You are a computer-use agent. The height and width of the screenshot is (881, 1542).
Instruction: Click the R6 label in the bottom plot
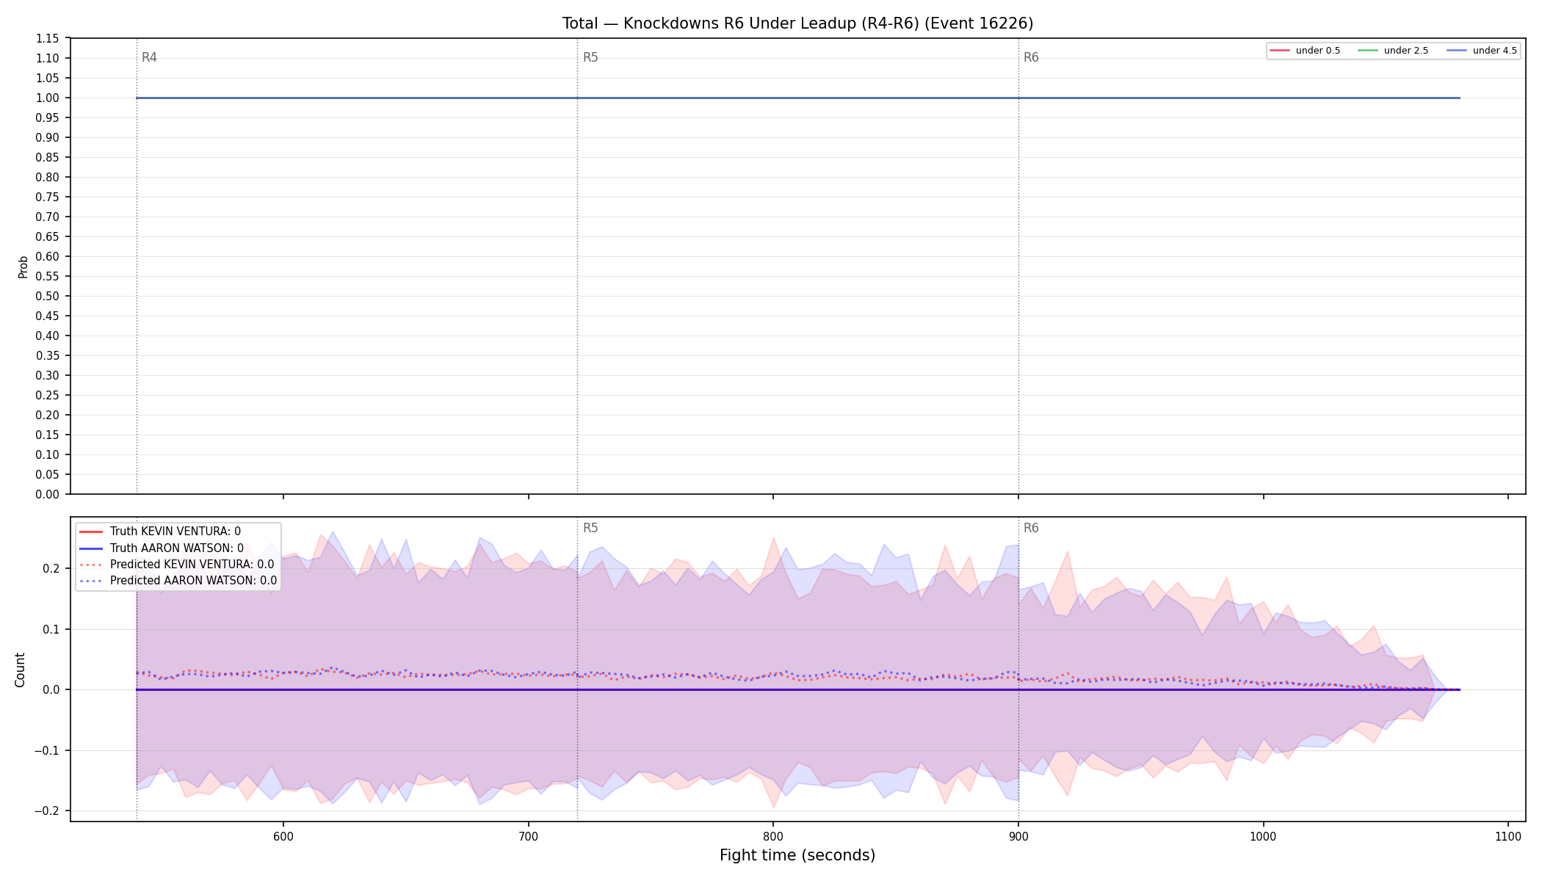[x=1031, y=529]
